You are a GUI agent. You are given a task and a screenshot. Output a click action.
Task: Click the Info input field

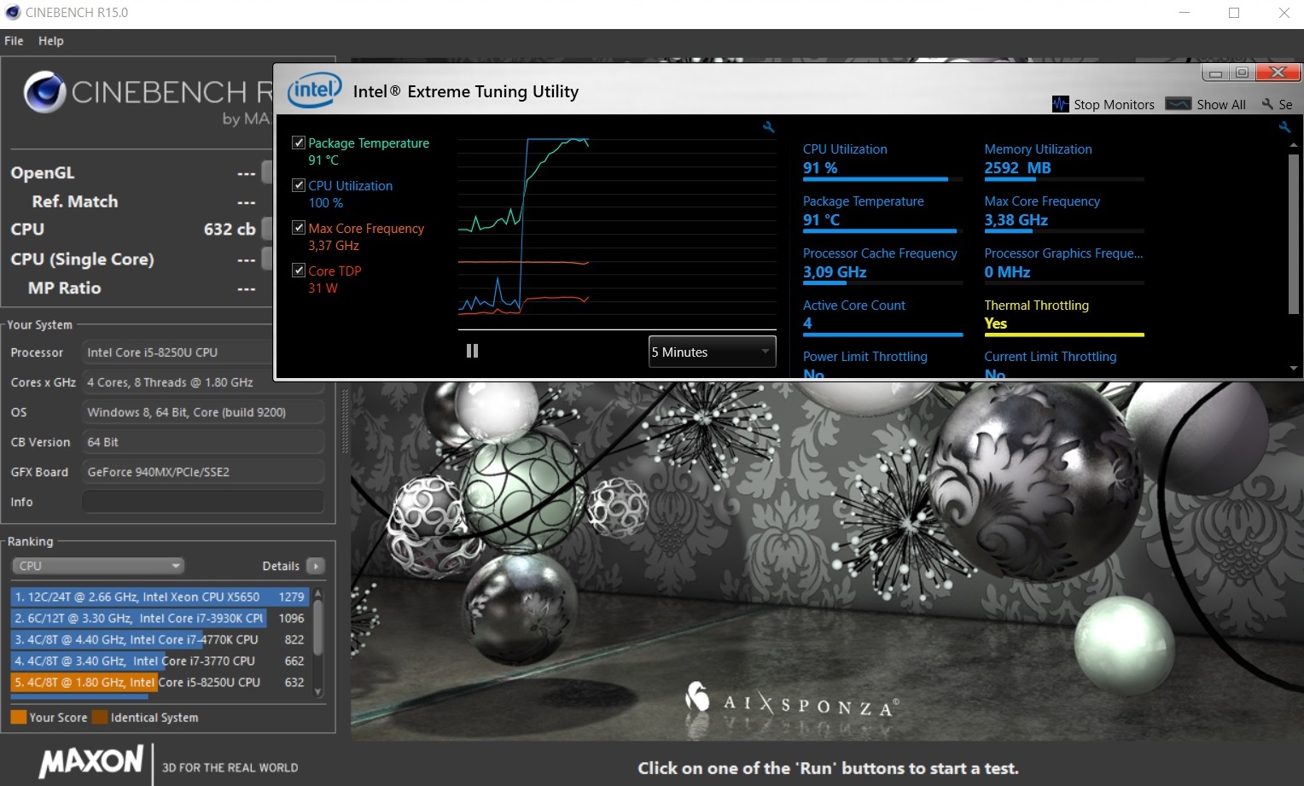pyautogui.click(x=203, y=502)
